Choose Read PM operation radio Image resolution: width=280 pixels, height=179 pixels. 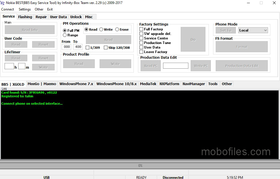click(x=91, y=30)
